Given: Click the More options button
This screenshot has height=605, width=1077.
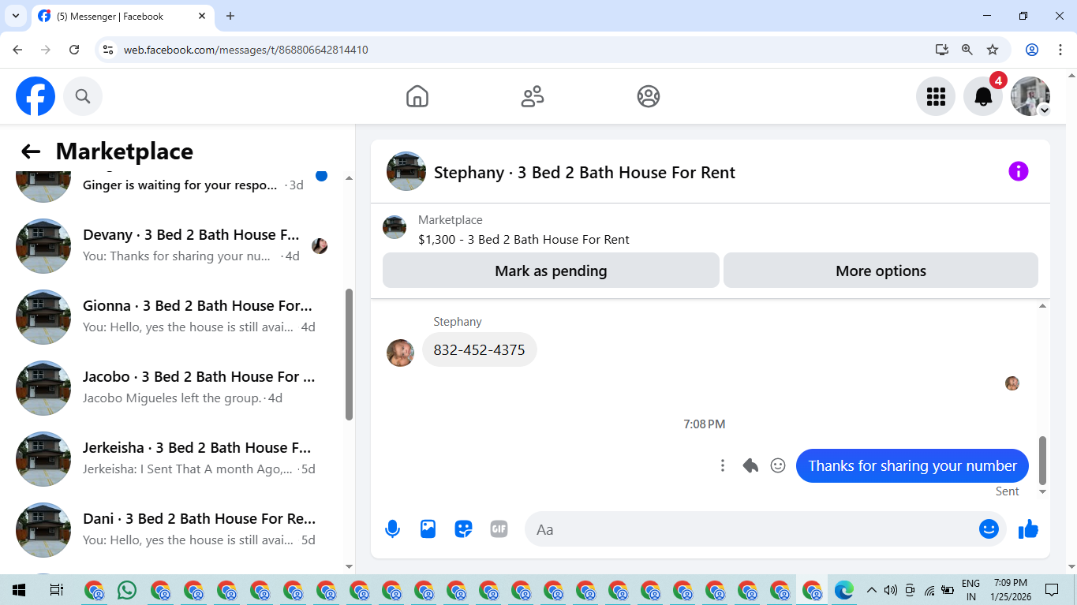Looking at the screenshot, I should pos(881,271).
